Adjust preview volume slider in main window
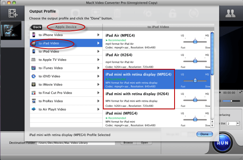The width and height of the screenshot is (243, 160). [231, 101]
